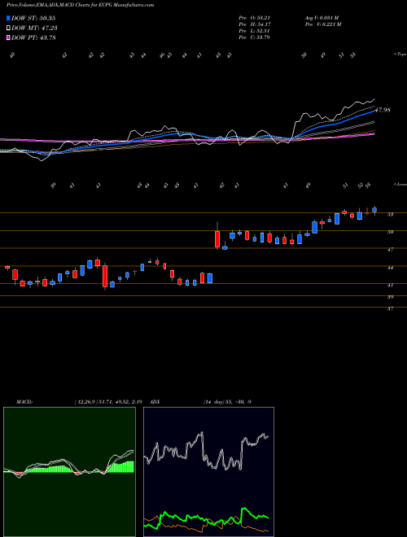The height and width of the screenshot is (537, 407).
Task: Click the 44 price axis label
Action: (390, 268)
